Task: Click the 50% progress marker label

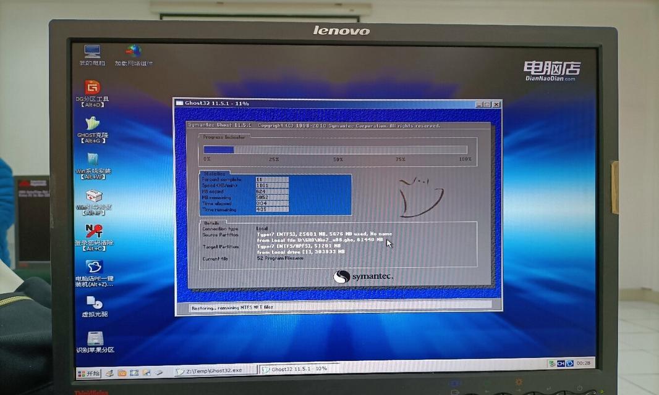Action: coord(338,159)
